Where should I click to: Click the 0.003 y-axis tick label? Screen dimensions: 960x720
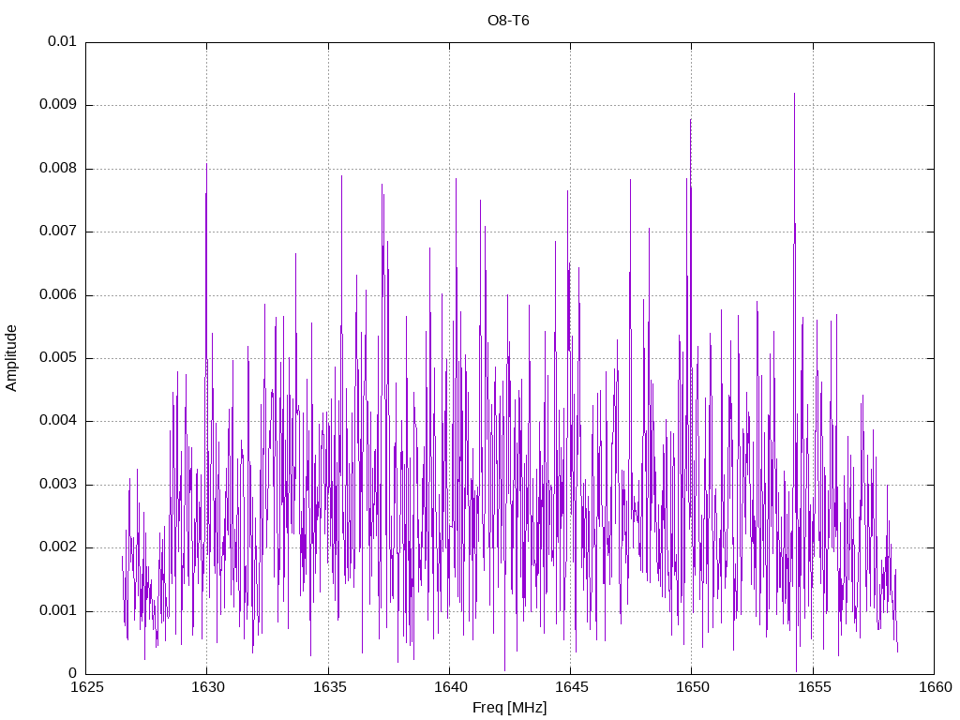point(58,485)
